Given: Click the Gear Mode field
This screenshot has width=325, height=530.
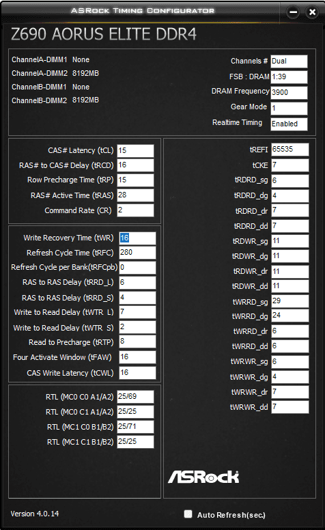Looking at the screenshot, I should (x=289, y=108).
